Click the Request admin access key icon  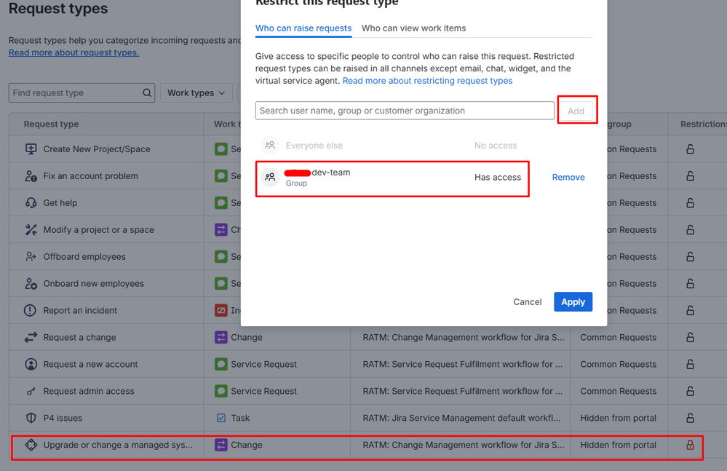tap(31, 391)
